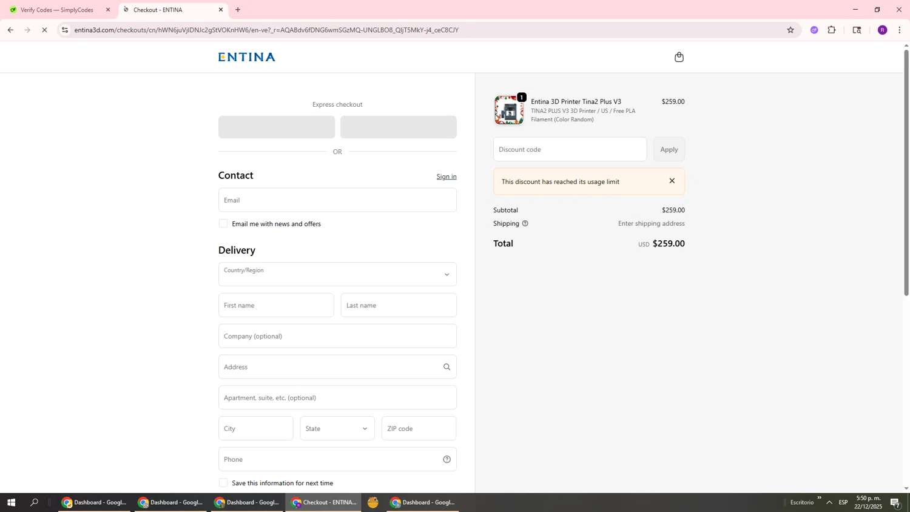Open Chrome three-dot menu

(x=899, y=30)
